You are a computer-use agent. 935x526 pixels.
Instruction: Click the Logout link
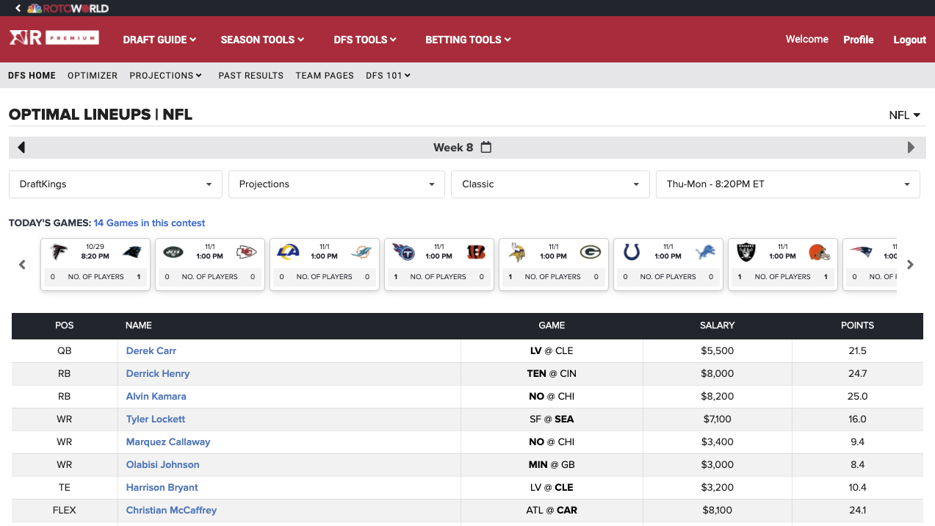[x=909, y=40]
